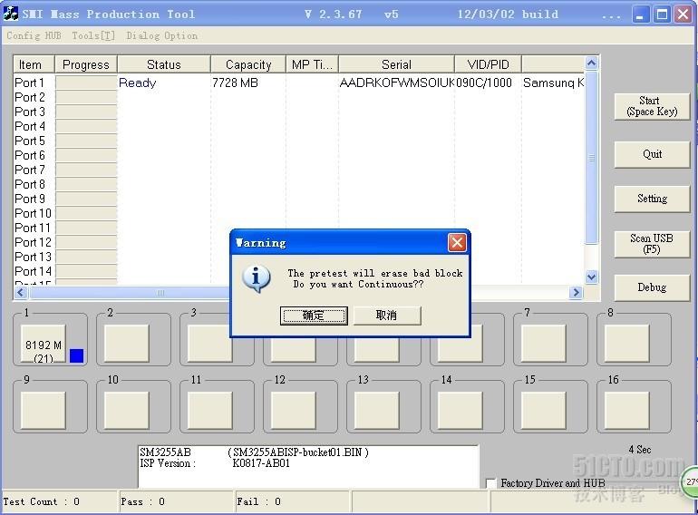Select empty device slot 3

coord(209,343)
